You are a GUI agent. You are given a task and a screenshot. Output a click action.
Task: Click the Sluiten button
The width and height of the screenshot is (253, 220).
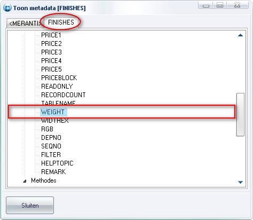tap(30, 206)
